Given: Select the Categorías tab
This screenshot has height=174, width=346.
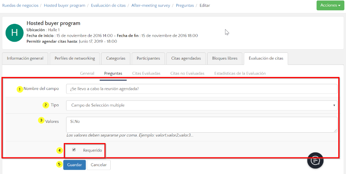Looking at the screenshot, I should click(x=116, y=58).
